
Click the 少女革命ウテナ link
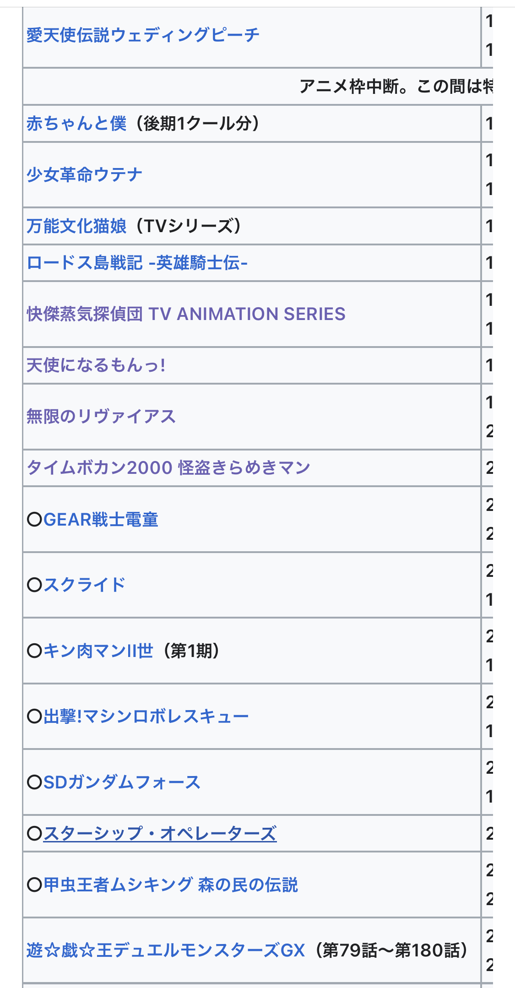point(84,175)
